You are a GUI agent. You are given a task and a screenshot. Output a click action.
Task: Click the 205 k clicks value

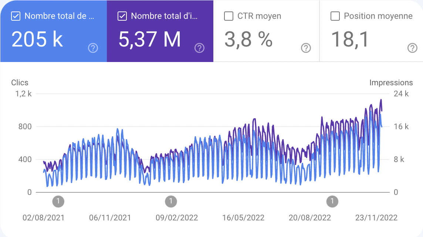[37, 39]
